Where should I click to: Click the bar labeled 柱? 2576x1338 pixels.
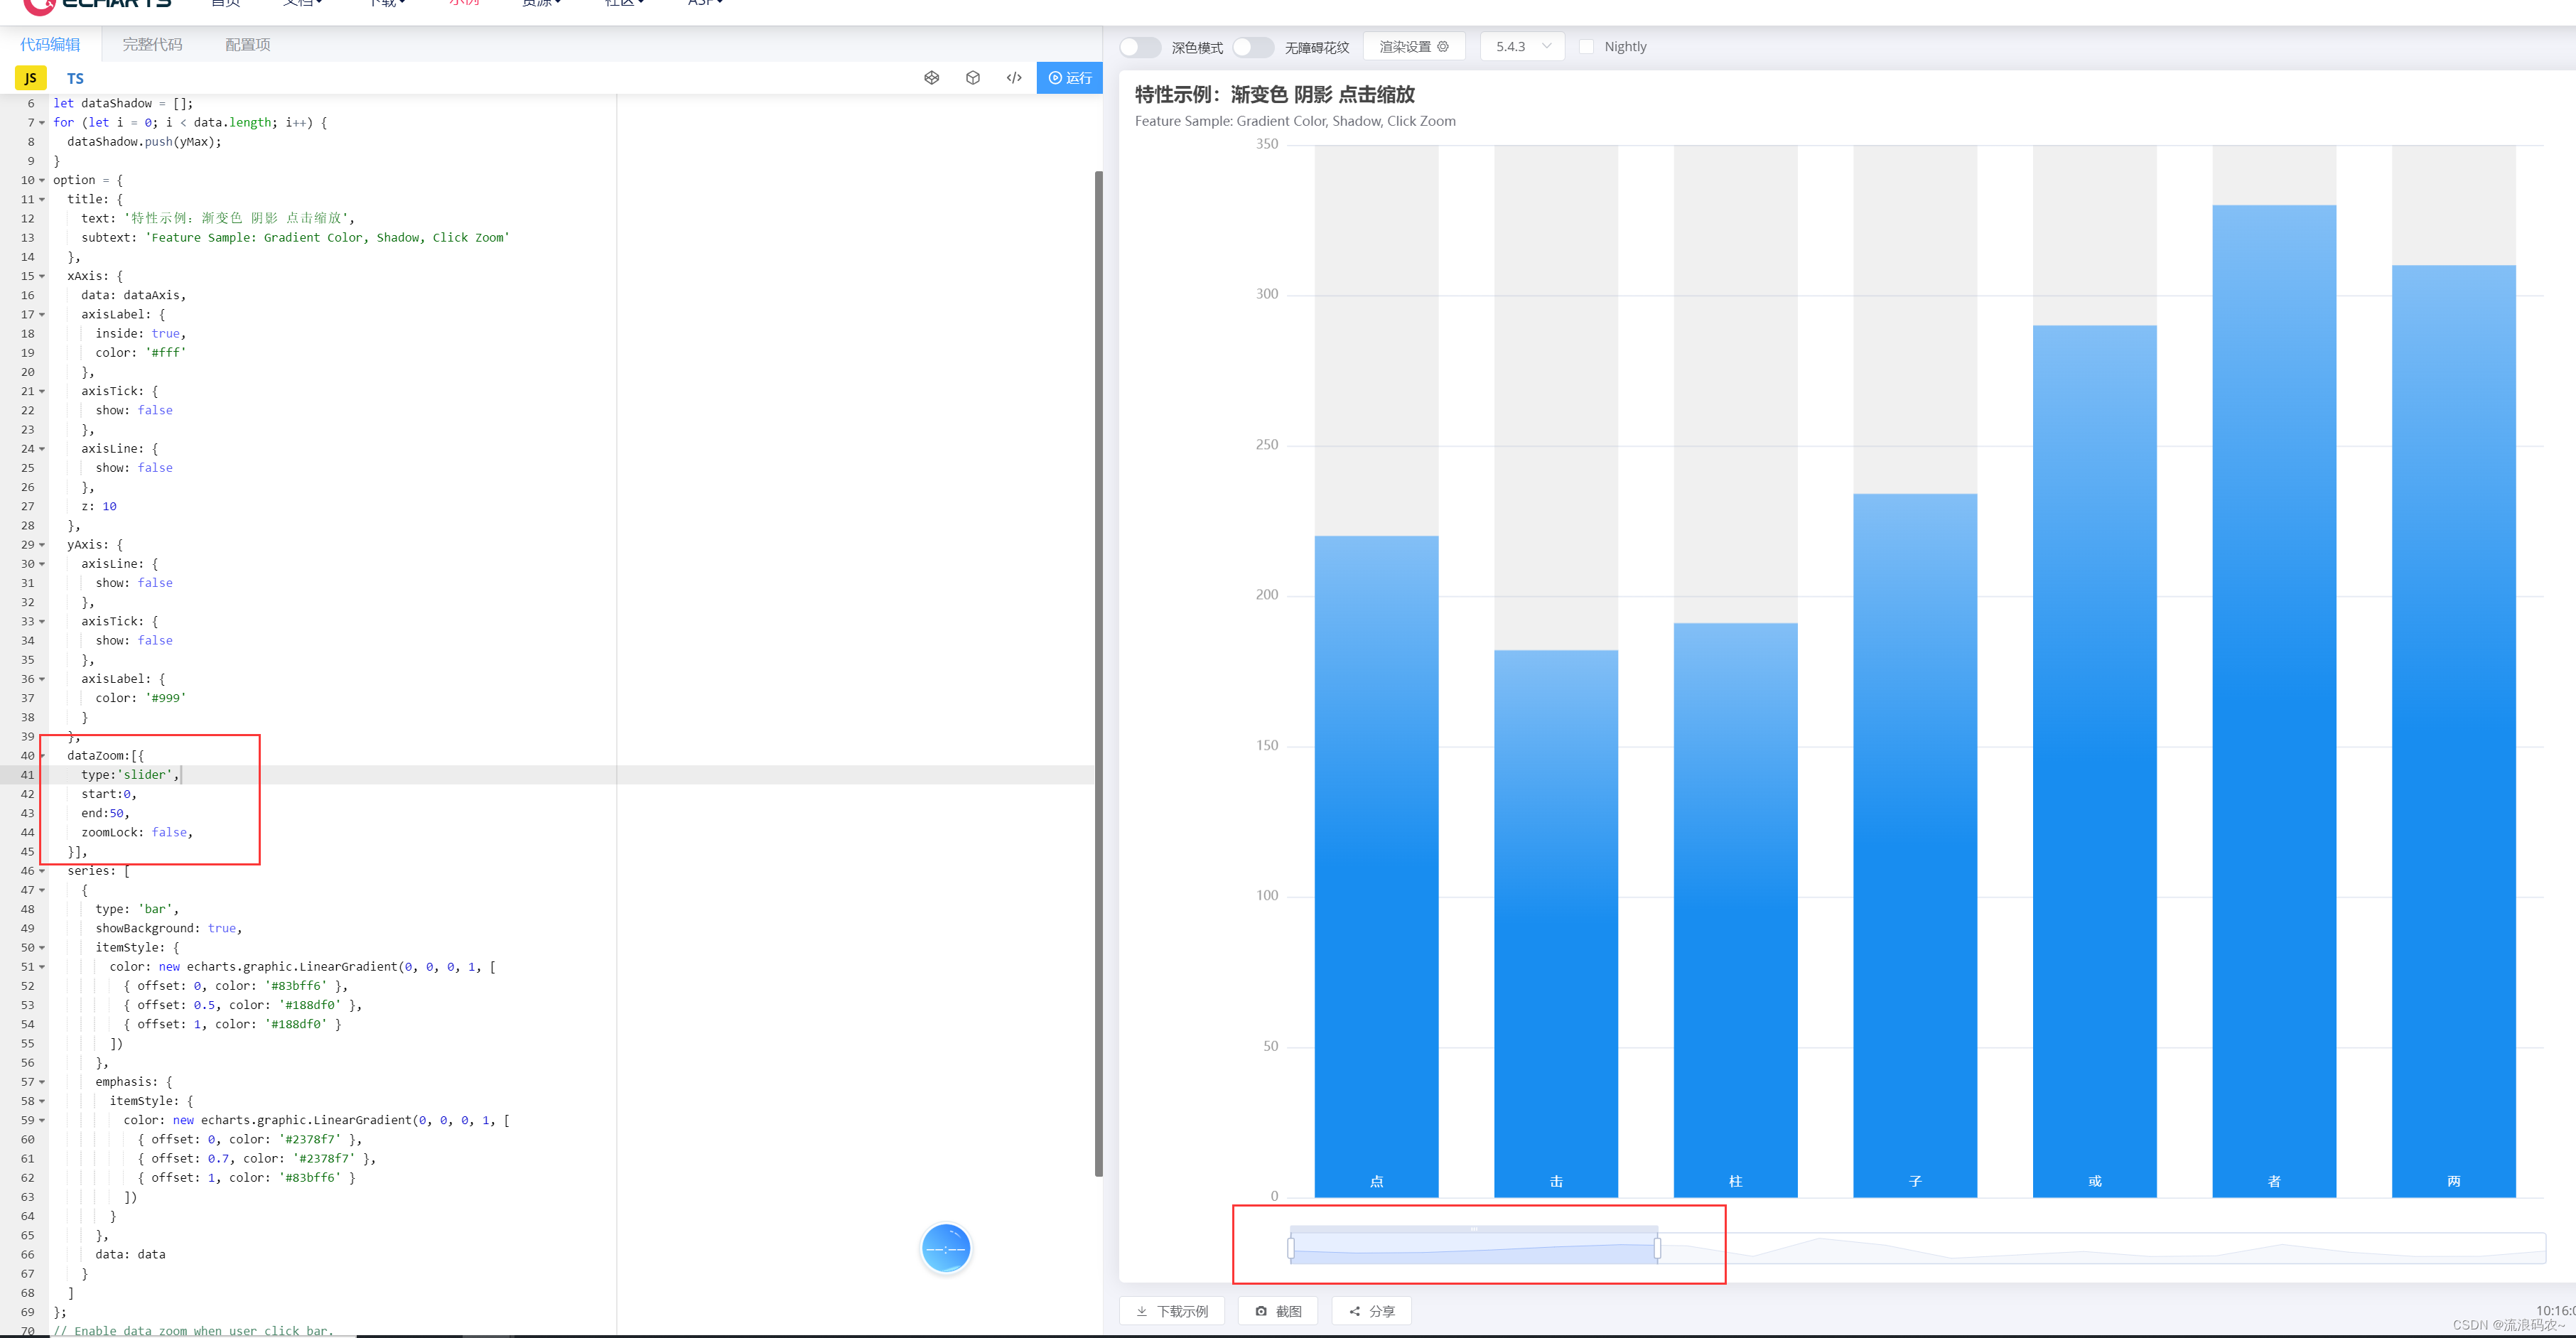[x=1735, y=910]
